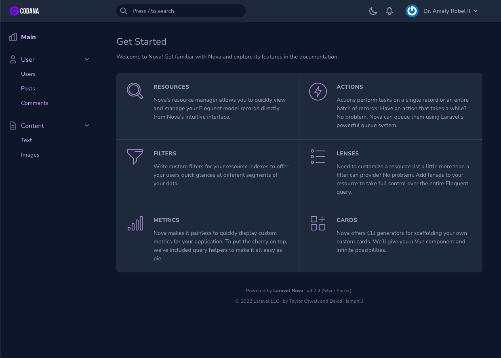Open the Posts resource link
The image size is (501, 358).
28,89
